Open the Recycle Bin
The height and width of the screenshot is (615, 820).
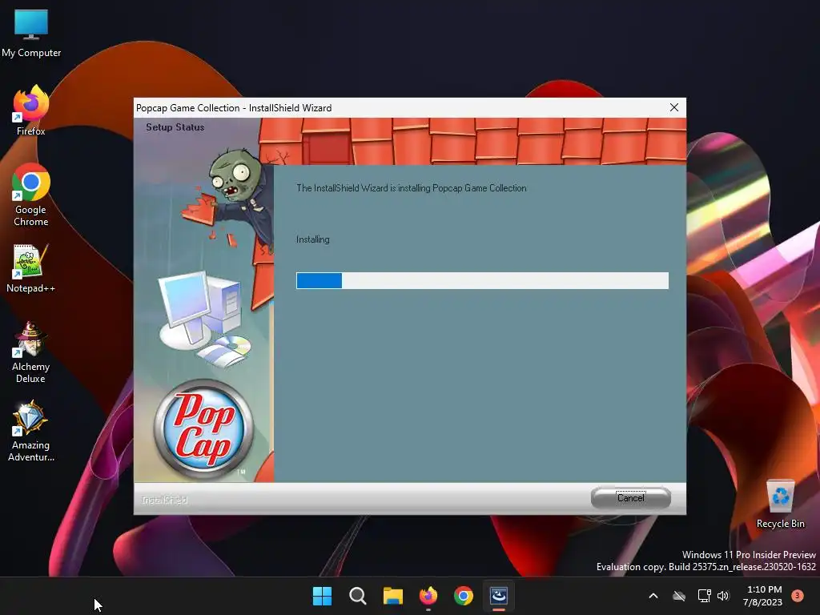pyautogui.click(x=780, y=504)
